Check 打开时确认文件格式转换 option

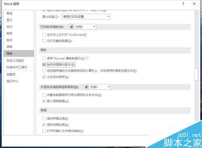pyautogui.click(x=44, y=131)
